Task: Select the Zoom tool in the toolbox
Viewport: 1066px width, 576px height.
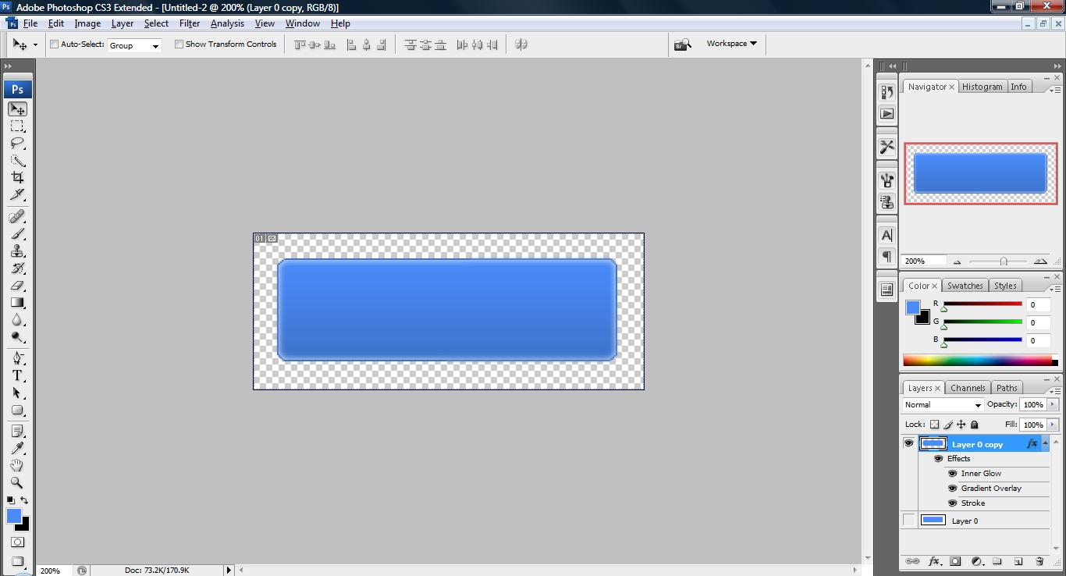Action: coord(17,482)
